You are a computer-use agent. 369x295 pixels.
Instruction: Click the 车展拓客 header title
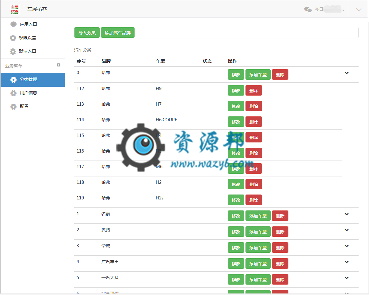pyautogui.click(x=37, y=9)
